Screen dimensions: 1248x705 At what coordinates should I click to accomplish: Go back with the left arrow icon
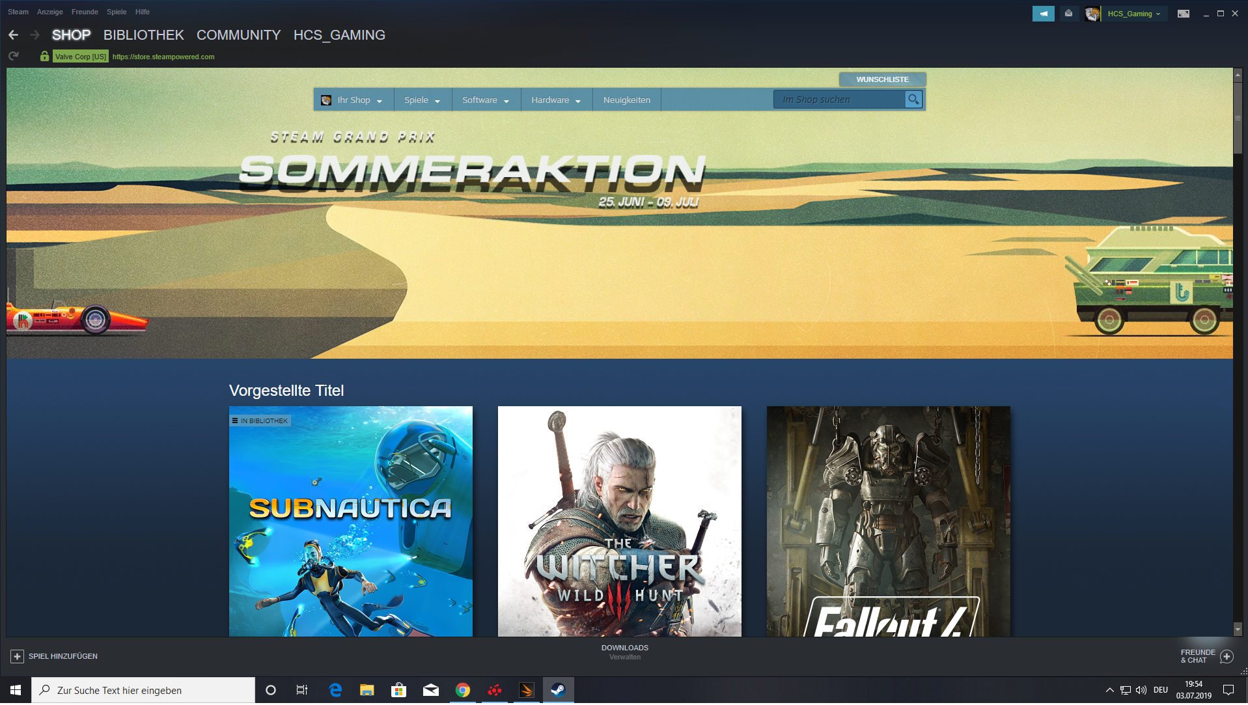[13, 35]
